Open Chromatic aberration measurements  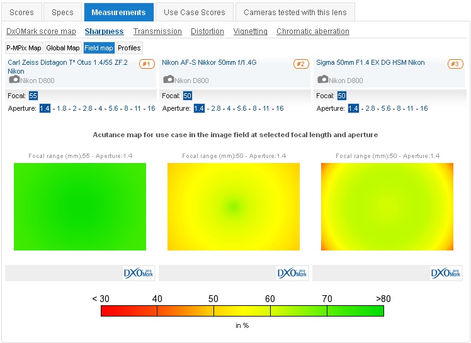(313, 31)
